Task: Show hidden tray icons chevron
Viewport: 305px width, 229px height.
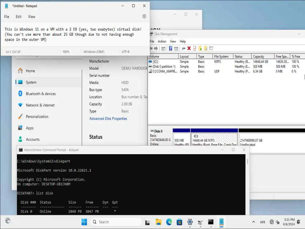Action: click(x=253, y=222)
